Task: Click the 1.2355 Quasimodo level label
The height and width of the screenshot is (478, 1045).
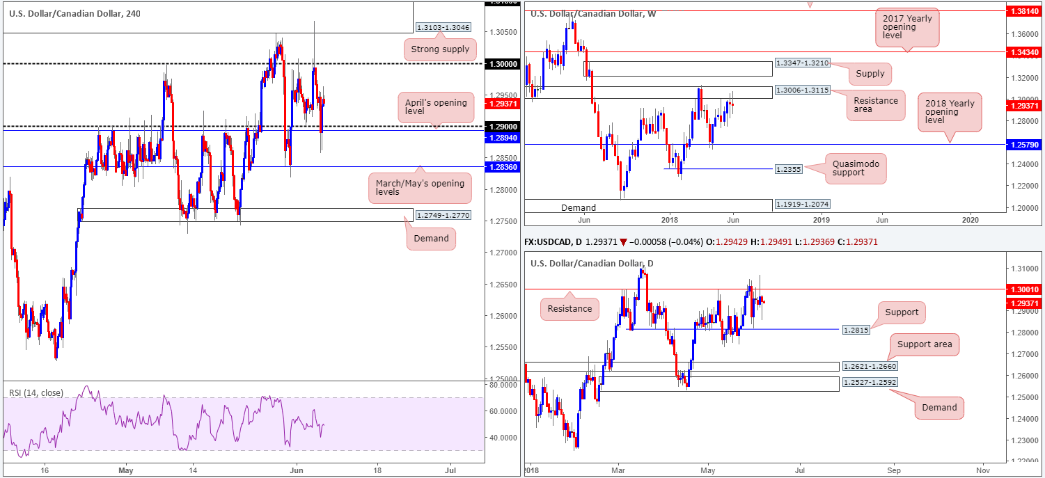Action: pos(788,168)
